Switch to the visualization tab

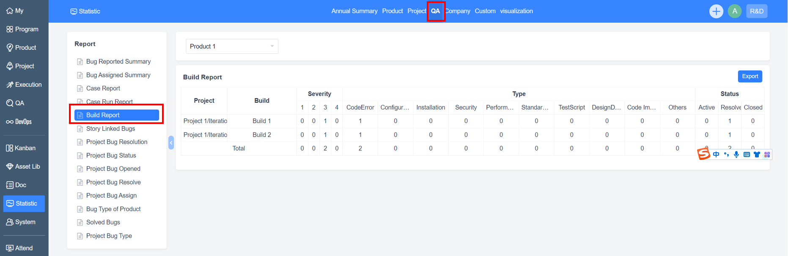tap(516, 11)
